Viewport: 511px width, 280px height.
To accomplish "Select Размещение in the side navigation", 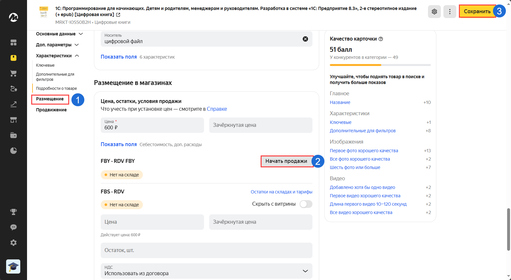I will 50,99.
